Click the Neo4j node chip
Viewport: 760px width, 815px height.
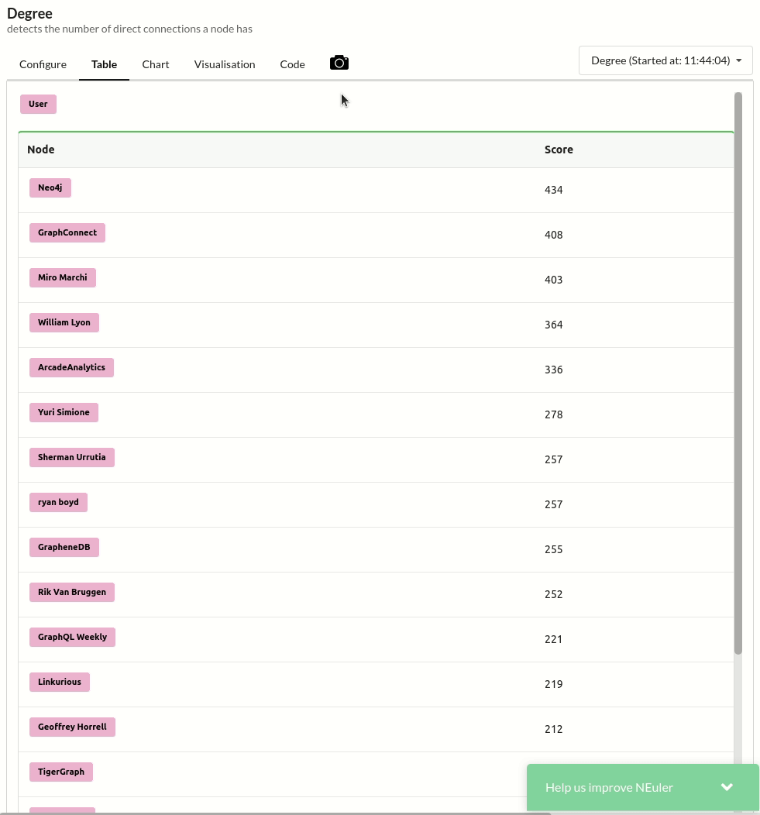click(50, 187)
